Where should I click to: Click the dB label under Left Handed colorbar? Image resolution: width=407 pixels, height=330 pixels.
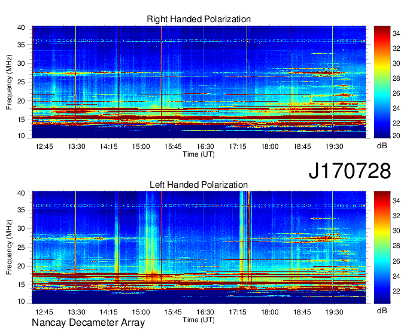point(382,310)
